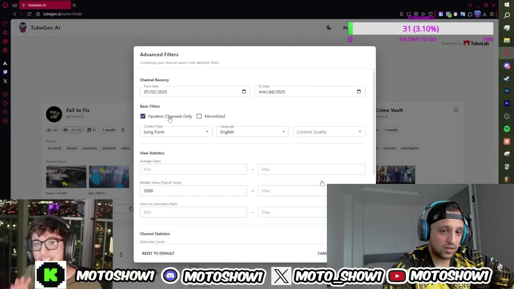Open the Content Type dropdown
514x289 pixels.
176,132
